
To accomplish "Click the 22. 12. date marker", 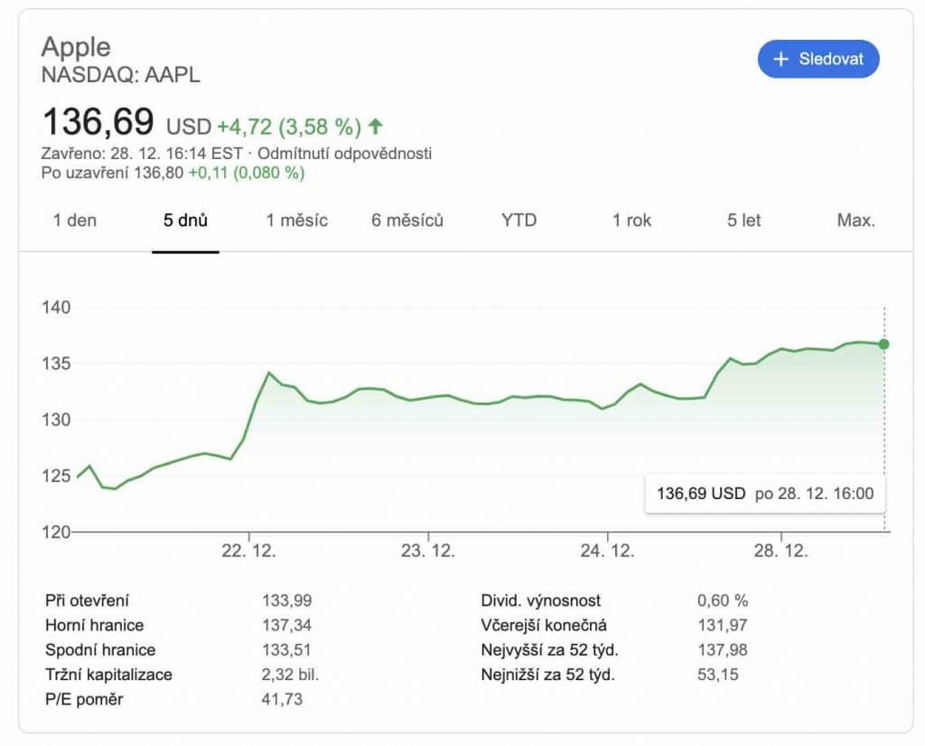I will click(248, 551).
